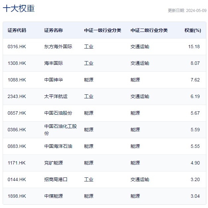
Task: Select stock code 0883.HK
Action: click(17, 146)
